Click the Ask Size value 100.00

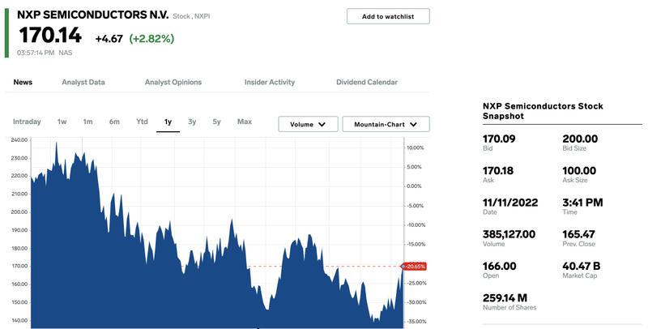pos(579,171)
